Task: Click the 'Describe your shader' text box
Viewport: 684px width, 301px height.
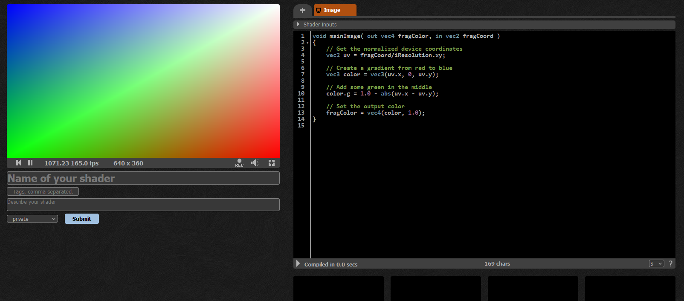Action: [x=143, y=205]
